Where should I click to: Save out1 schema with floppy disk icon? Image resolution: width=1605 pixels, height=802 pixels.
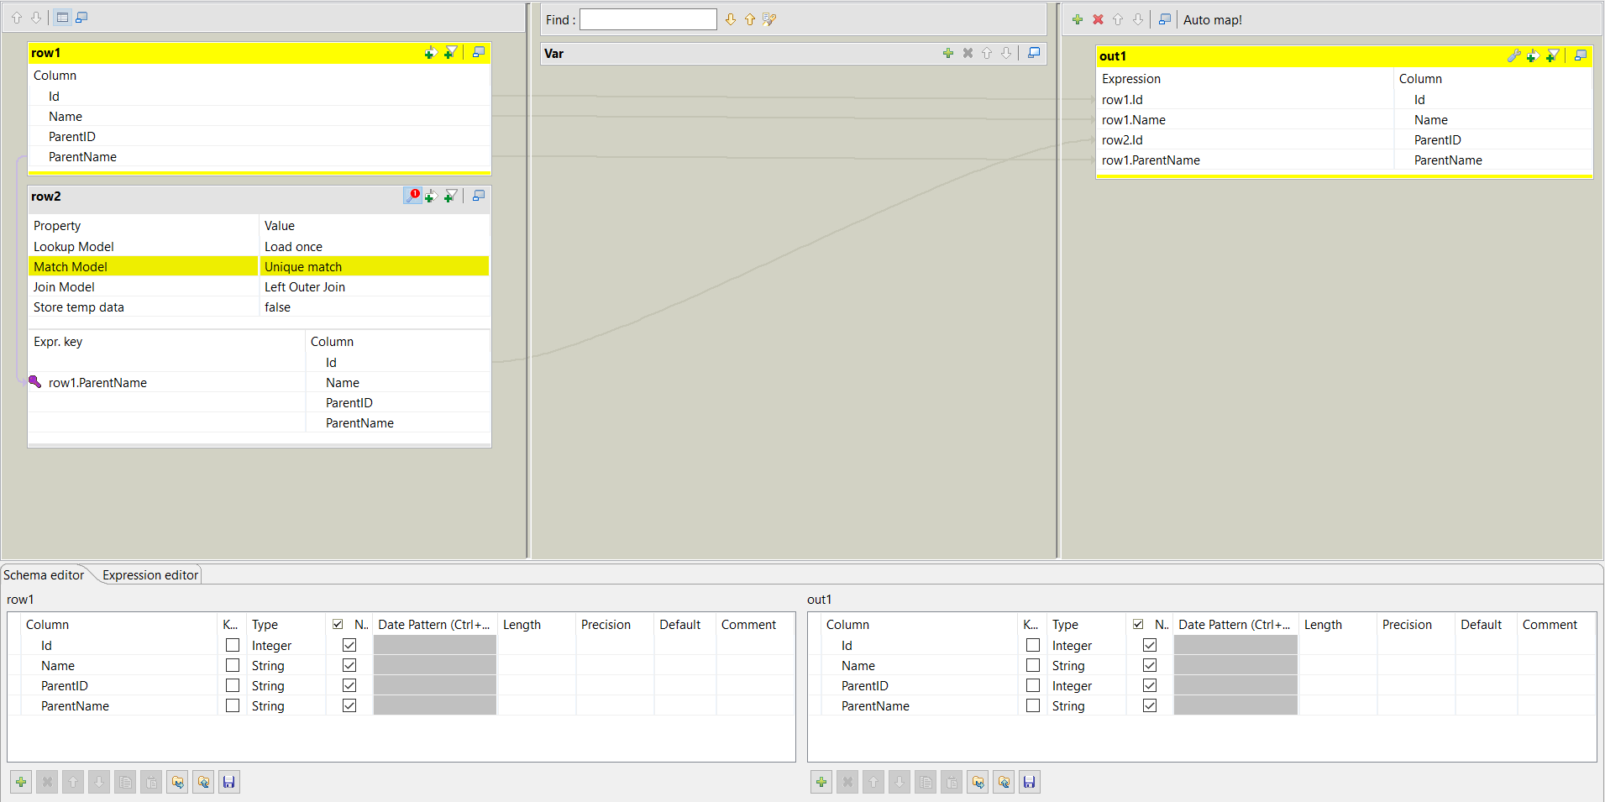pos(1029,782)
